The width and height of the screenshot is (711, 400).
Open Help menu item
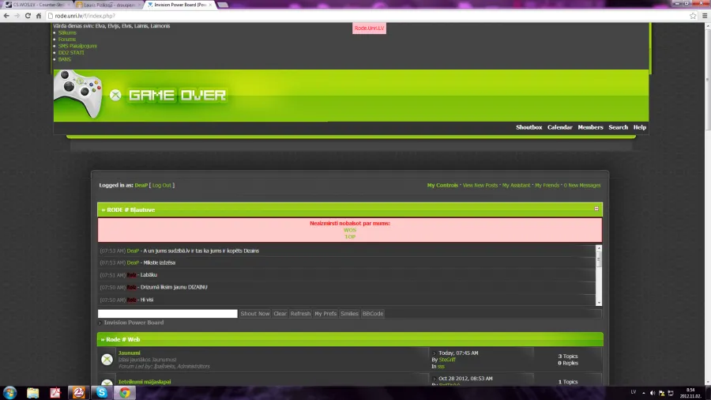[x=639, y=127]
